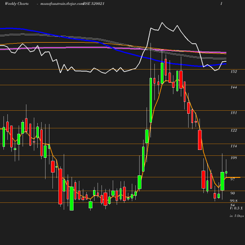Click the 122 price level label
Viewport: 245px width, 245px height.
234,130
